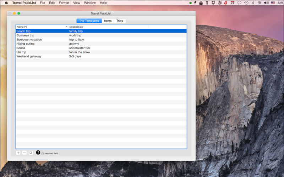
Task: Switch to the Trip Templates tab
Action: pos(89,21)
